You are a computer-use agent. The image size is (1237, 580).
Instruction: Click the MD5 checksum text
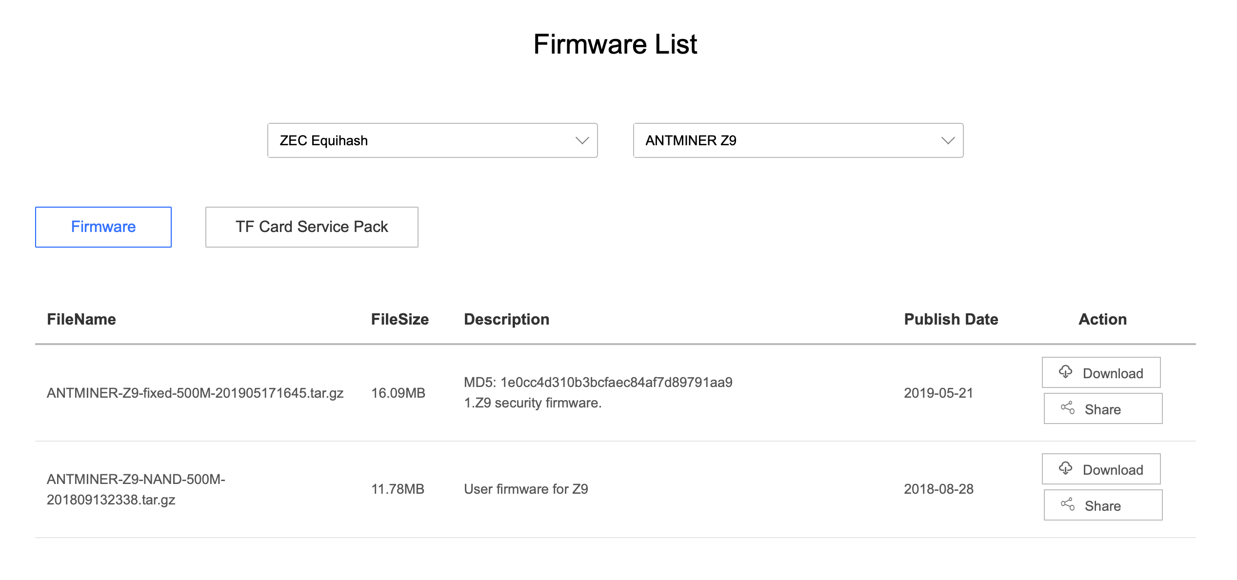(598, 382)
